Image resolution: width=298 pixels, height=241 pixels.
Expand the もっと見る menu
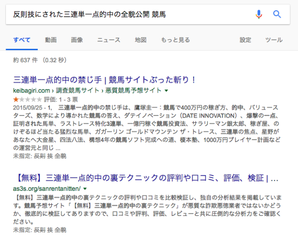[176, 40]
